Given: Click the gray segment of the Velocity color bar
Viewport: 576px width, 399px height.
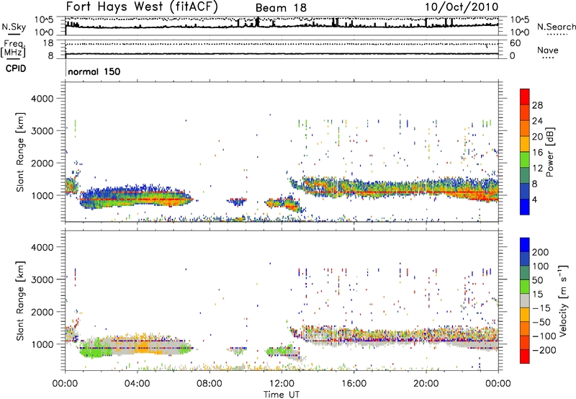Looking at the screenshot, I should [x=525, y=301].
